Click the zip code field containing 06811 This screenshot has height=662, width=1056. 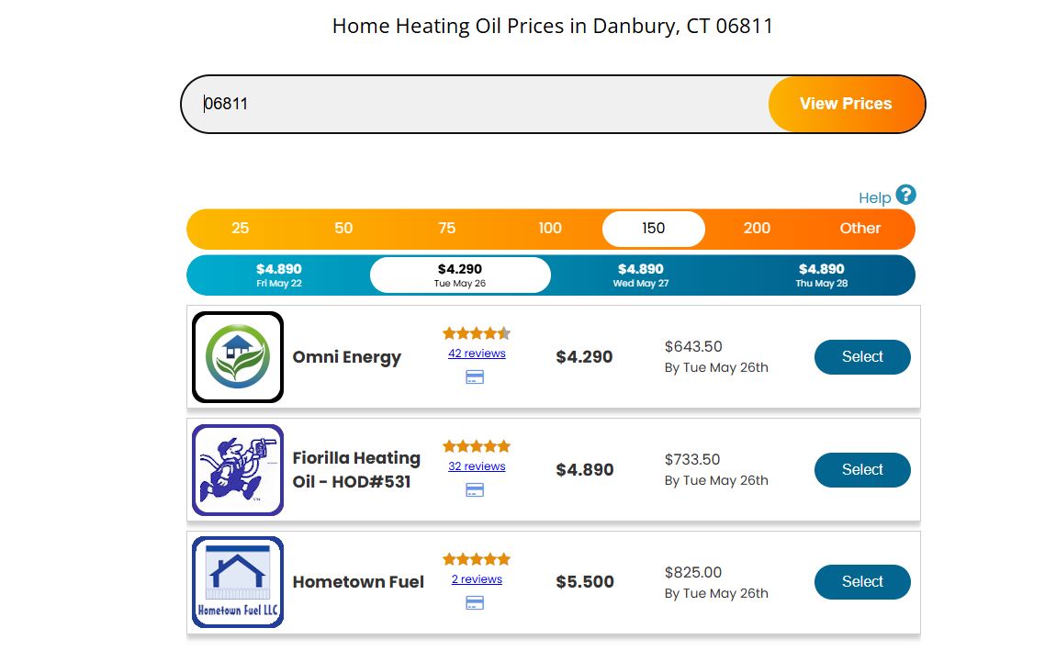pyautogui.click(x=476, y=104)
